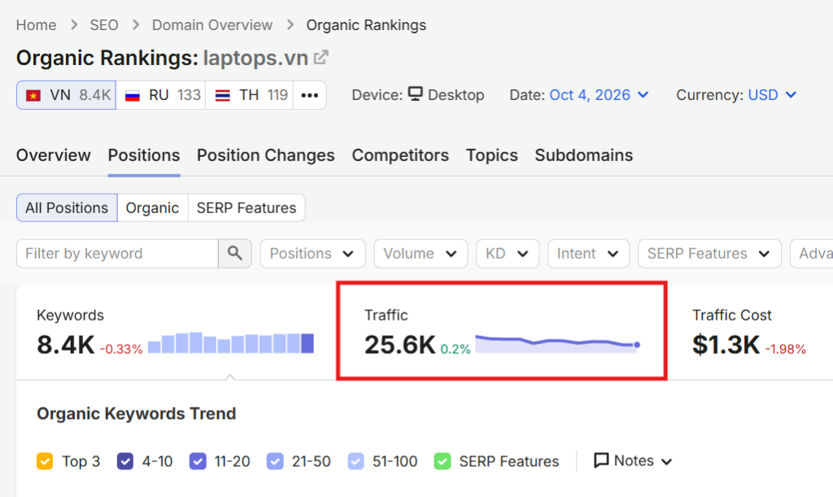Click the Thailand flag icon

pos(223,96)
